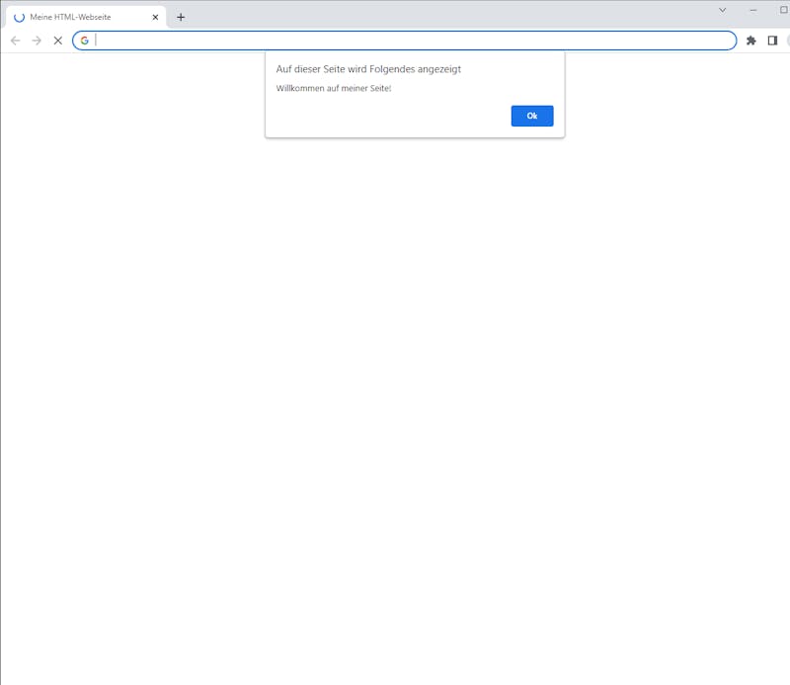Close the Meine HTML-Webseite tab
The width and height of the screenshot is (790, 685).
[155, 17]
